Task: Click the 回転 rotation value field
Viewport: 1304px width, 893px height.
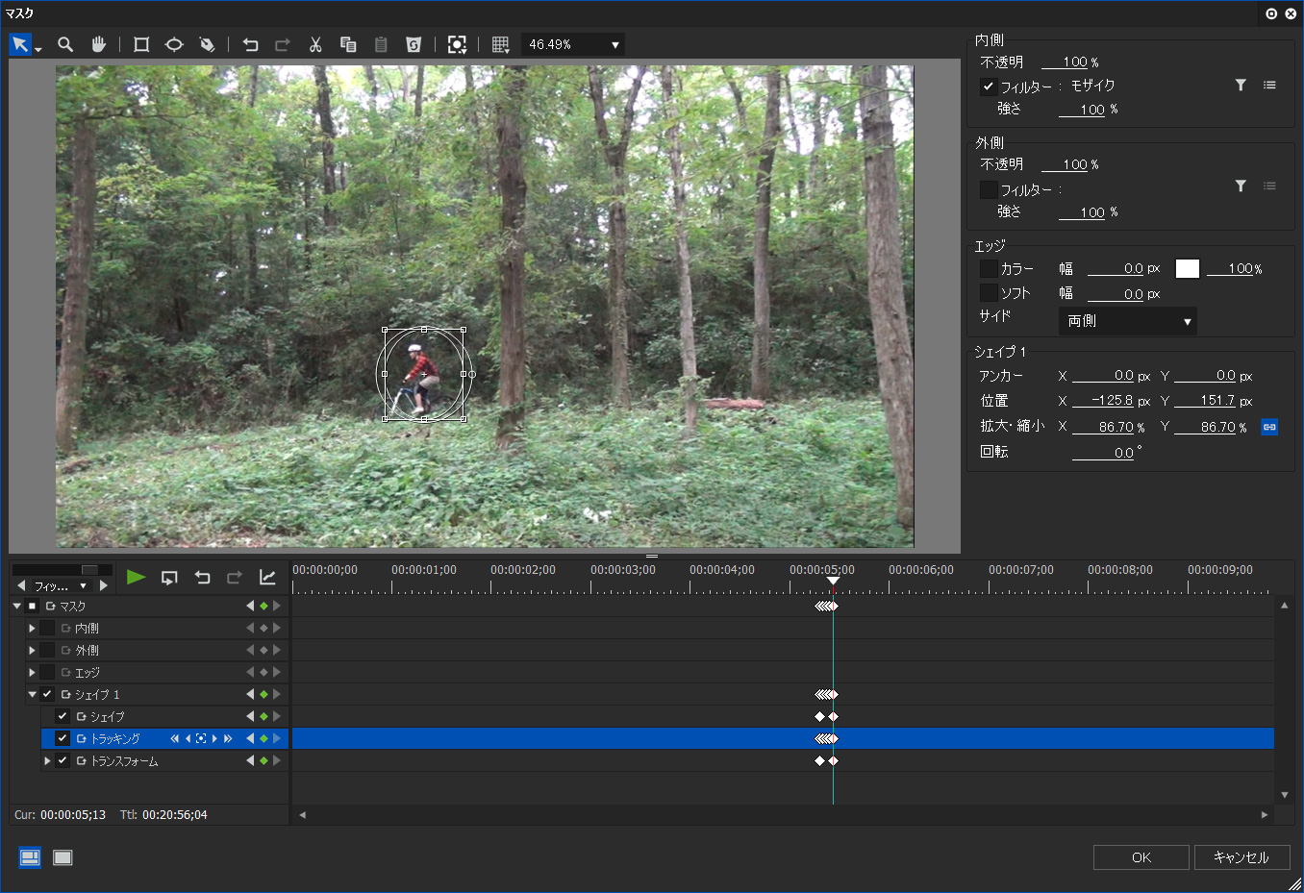Action: pos(1105,453)
